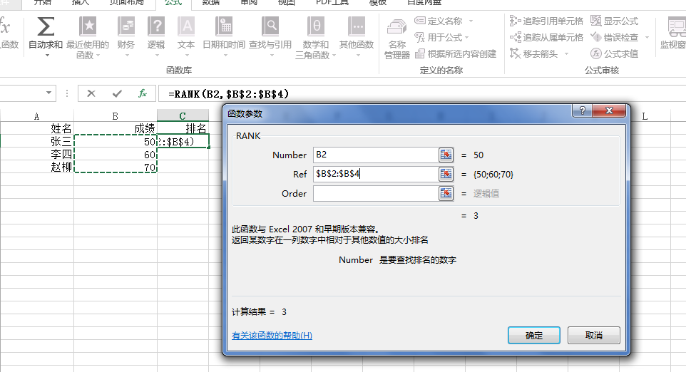Collapse dialog via Number field range selector icon
This screenshot has width=686, height=372.
coord(446,155)
